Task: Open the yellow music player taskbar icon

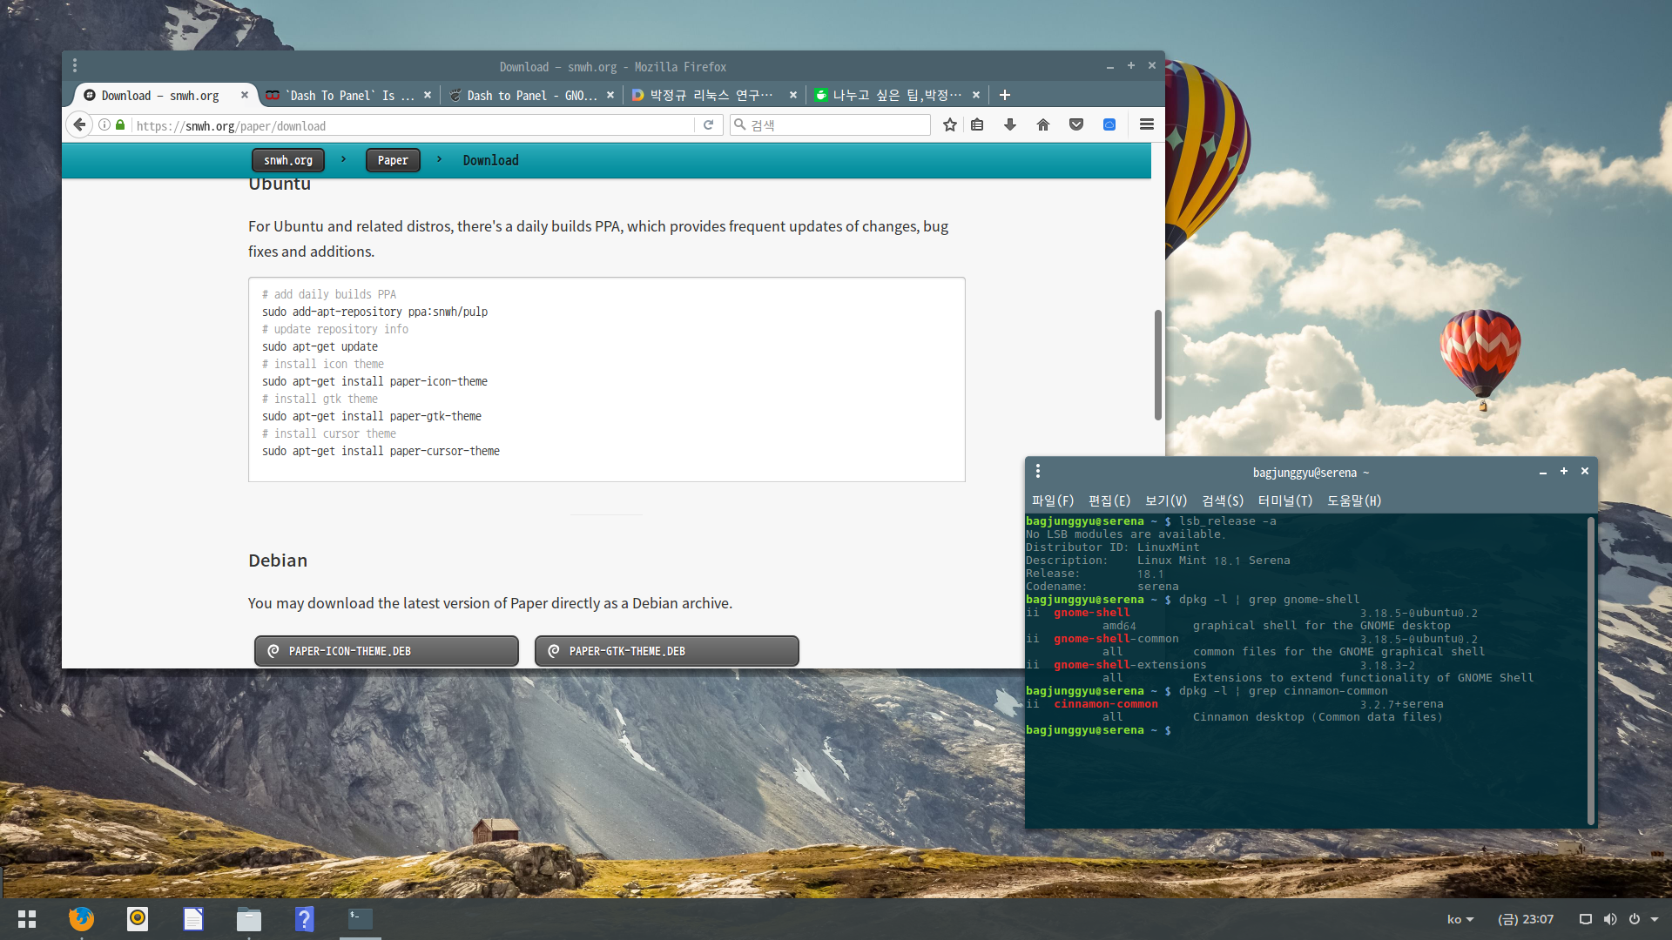Action: coord(138,918)
